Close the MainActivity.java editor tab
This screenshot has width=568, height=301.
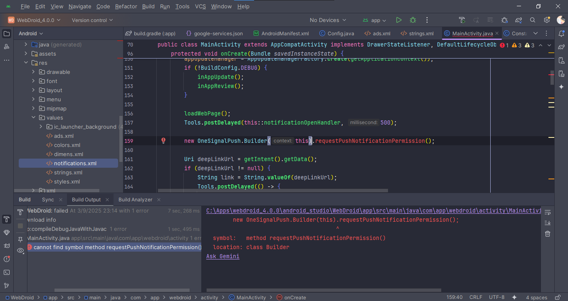click(x=498, y=34)
